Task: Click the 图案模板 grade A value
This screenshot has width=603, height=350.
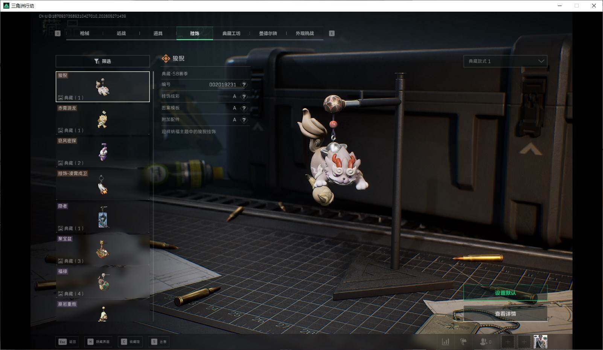Action: coord(234,108)
